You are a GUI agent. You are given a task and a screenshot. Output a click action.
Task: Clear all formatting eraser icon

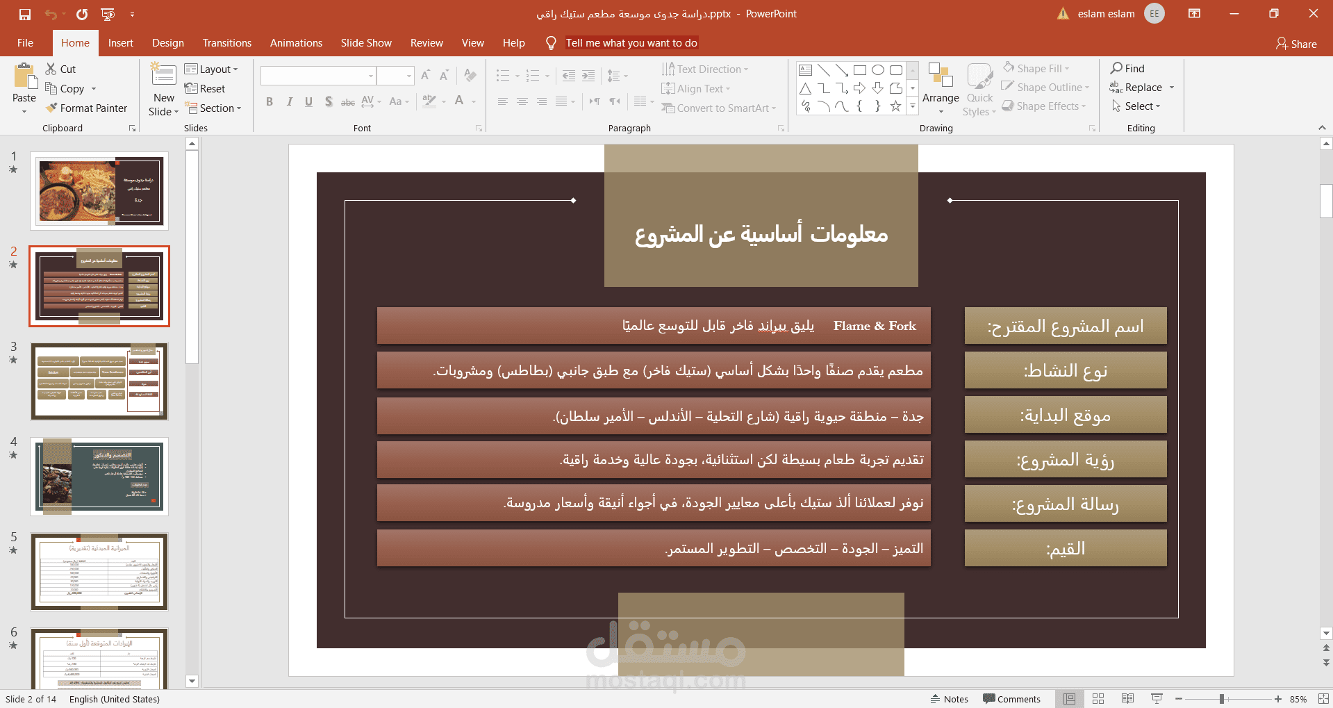click(470, 75)
